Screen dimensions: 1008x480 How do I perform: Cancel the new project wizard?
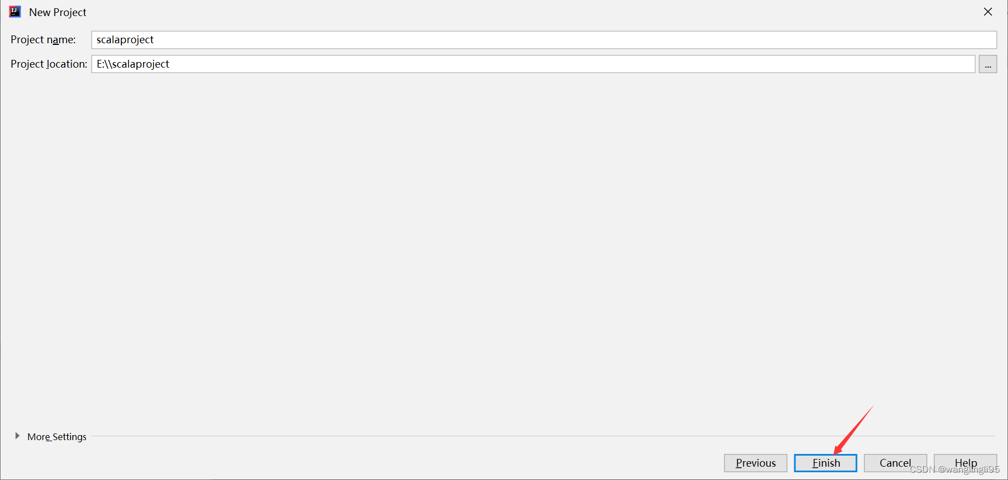[x=895, y=463]
